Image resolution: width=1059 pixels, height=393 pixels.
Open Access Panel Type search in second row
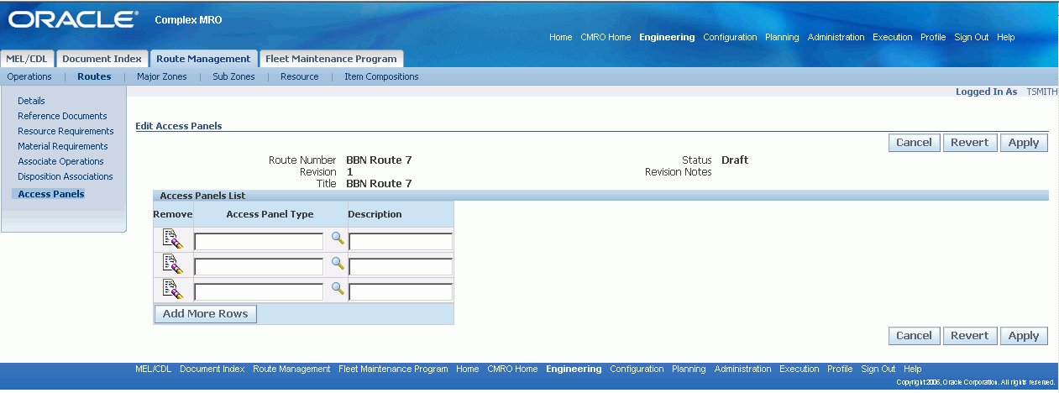(338, 264)
